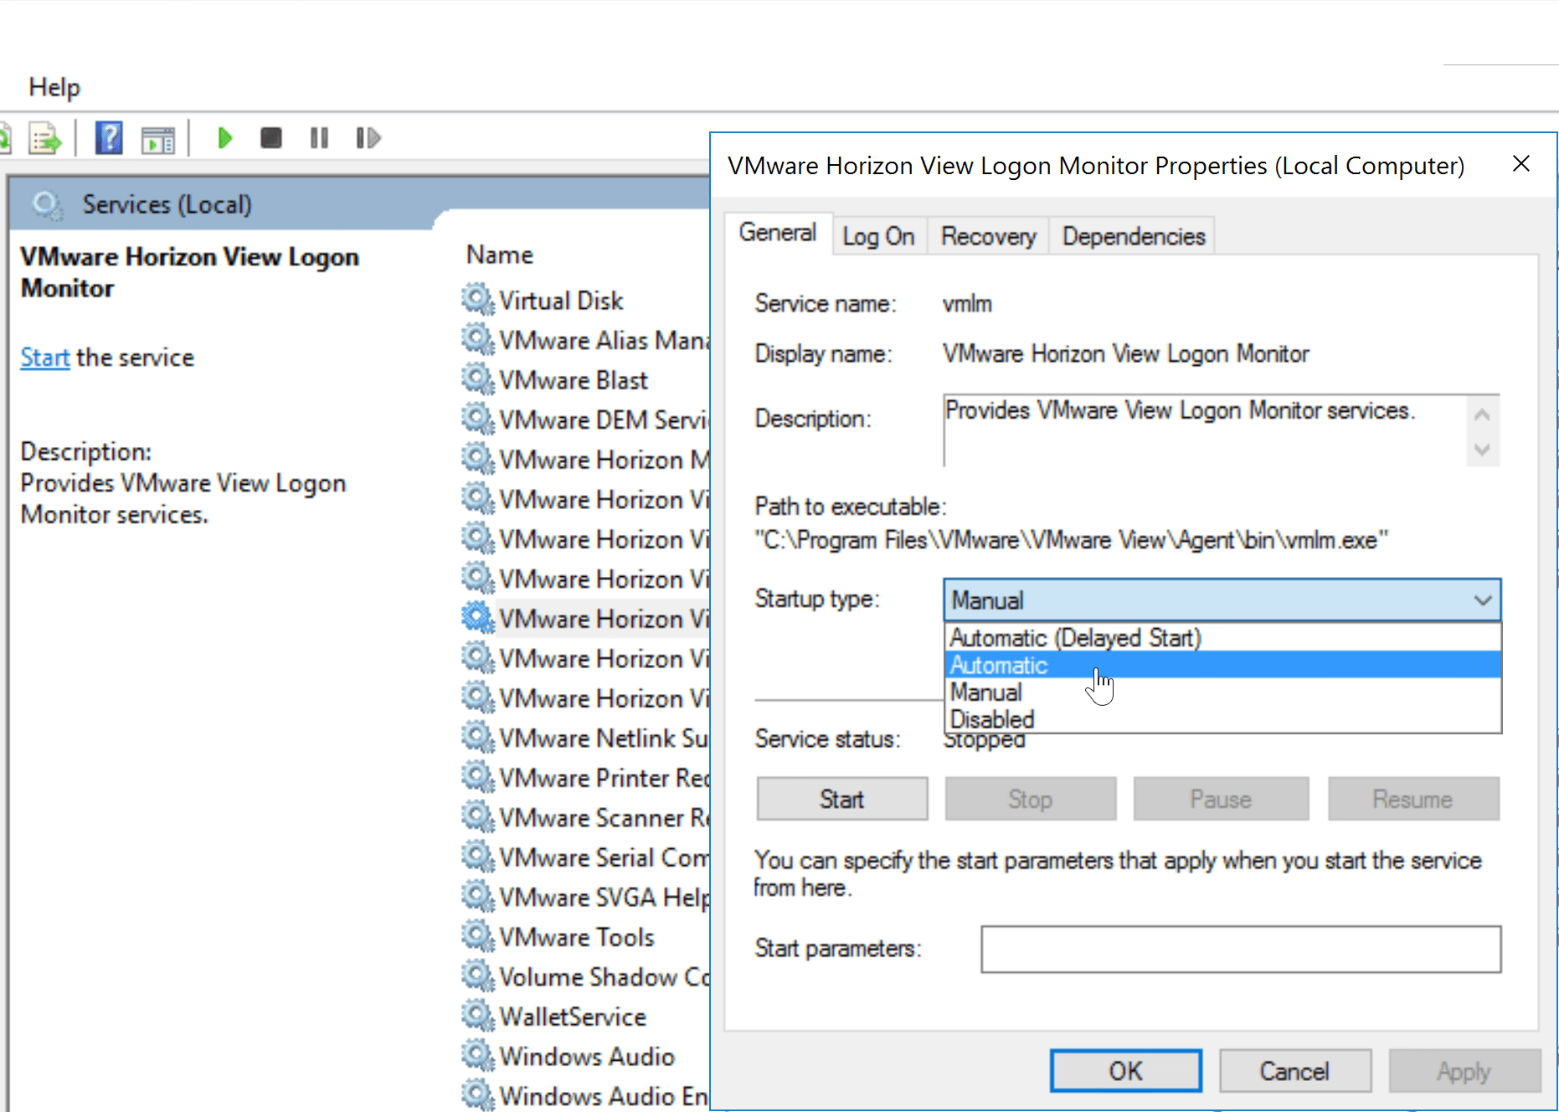Click gear icon beside WalletService

point(478,1015)
